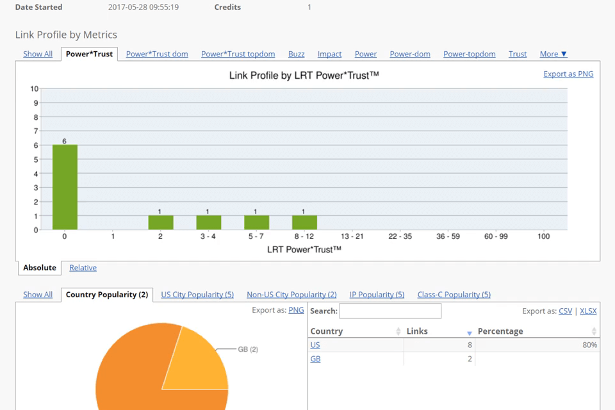The height and width of the screenshot is (410, 615).
Task: Expand the More metrics dropdown
Action: click(553, 54)
